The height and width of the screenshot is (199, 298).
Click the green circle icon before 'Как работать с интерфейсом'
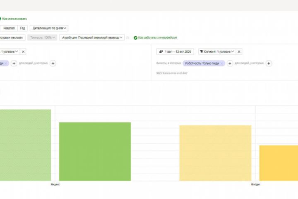point(135,38)
